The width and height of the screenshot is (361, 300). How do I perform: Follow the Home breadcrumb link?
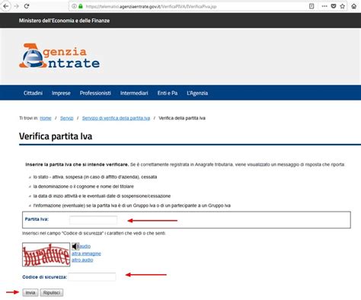pyautogui.click(x=46, y=118)
